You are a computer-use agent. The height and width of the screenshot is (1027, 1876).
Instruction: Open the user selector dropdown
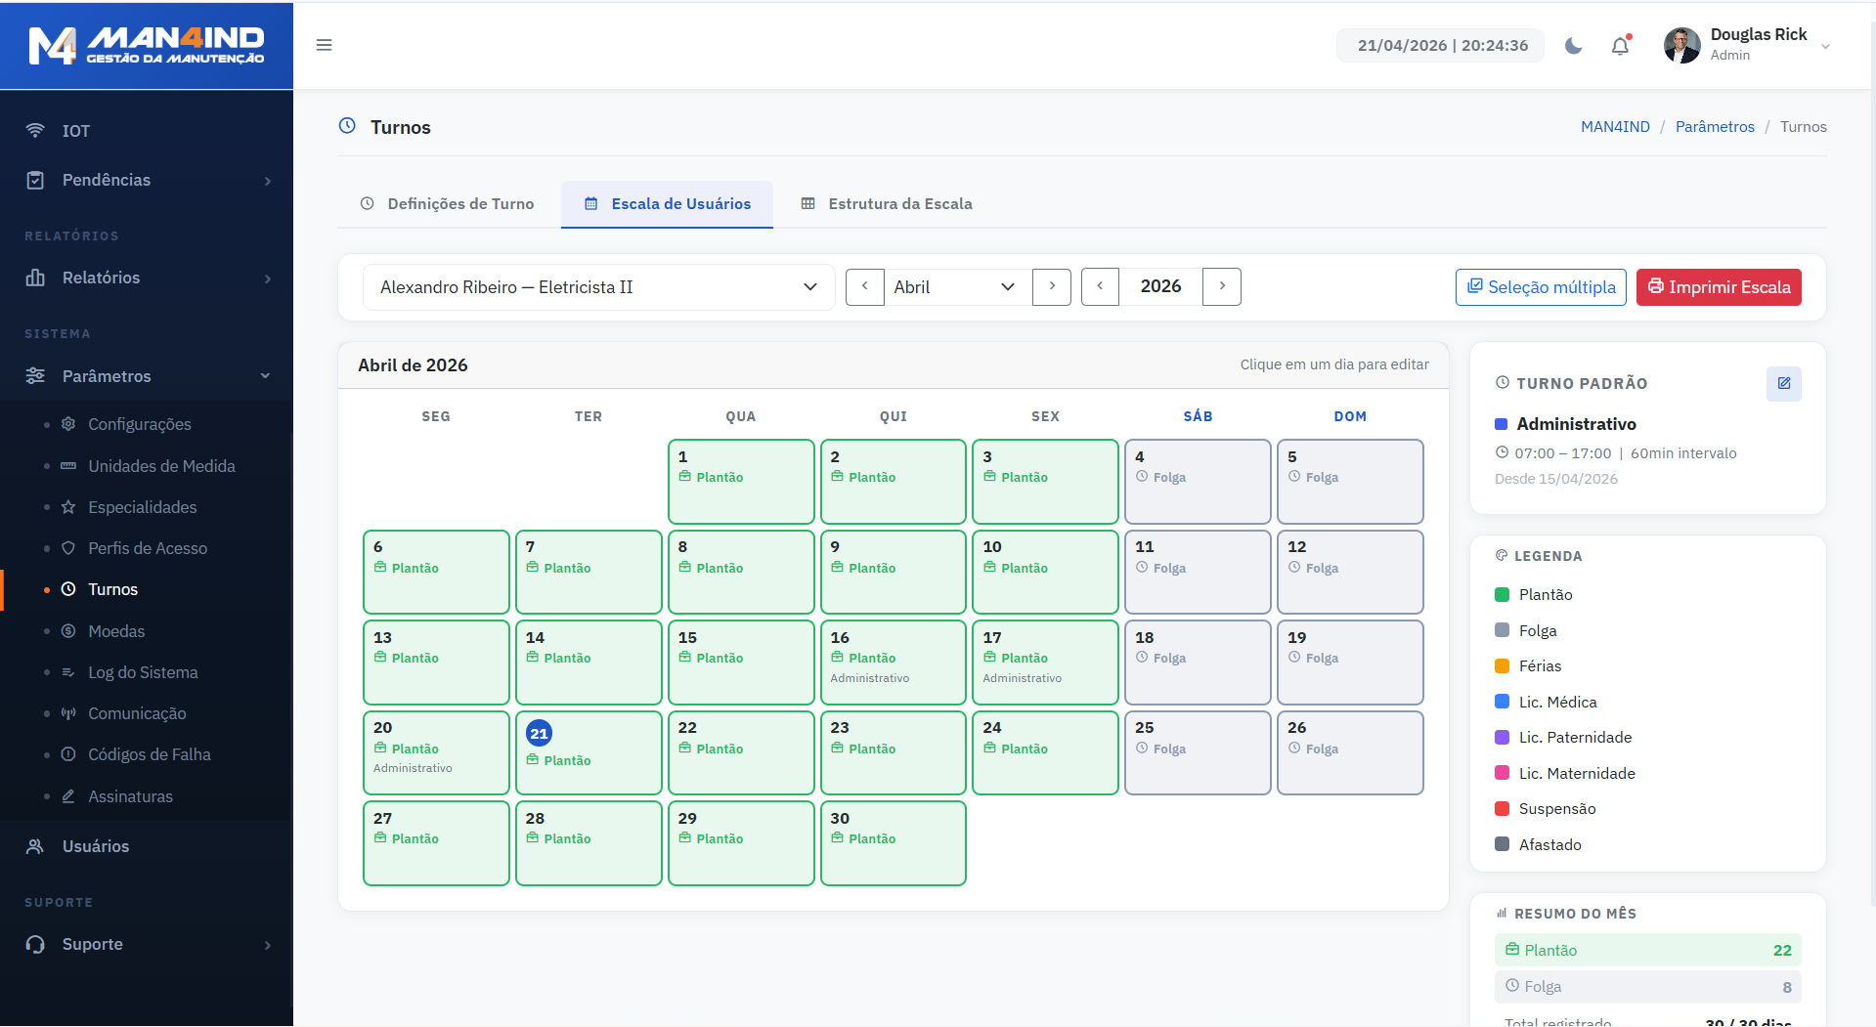598,287
